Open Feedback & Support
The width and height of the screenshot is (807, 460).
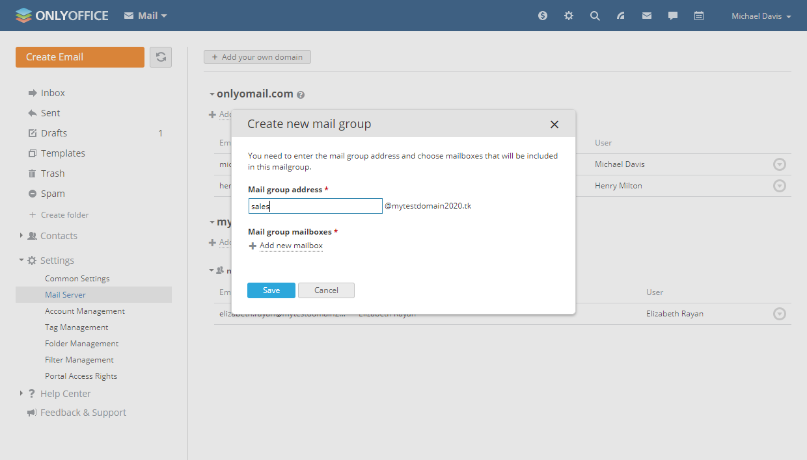click(83, 413)
